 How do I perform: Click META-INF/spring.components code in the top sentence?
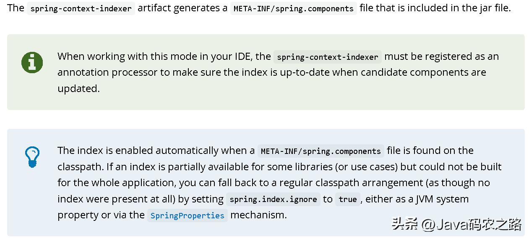pyautogui.click(x=293, y=8)
